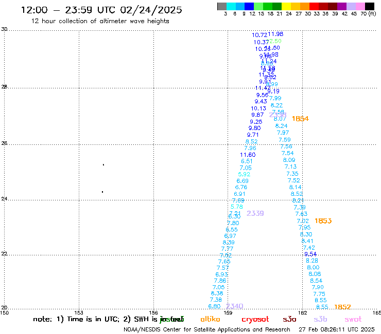Click the cyan 6 ft legend swatch
Screen dimensions: 381x334
click(x=231, y=7)
